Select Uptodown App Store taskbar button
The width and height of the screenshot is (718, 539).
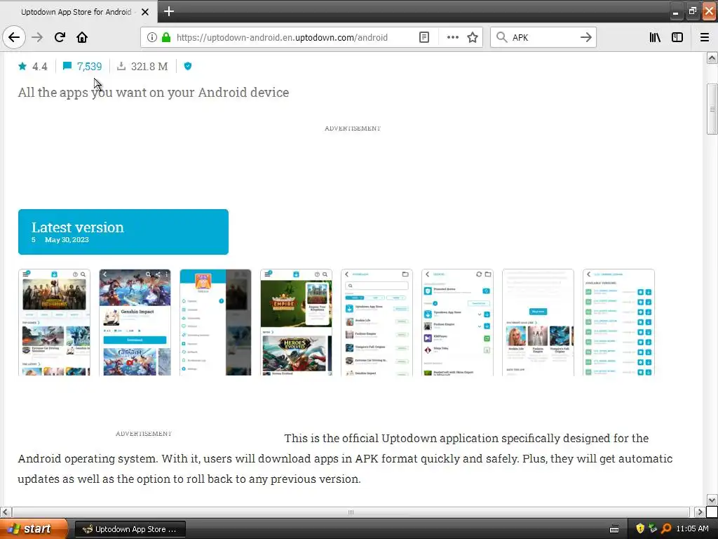click(130, 529)
